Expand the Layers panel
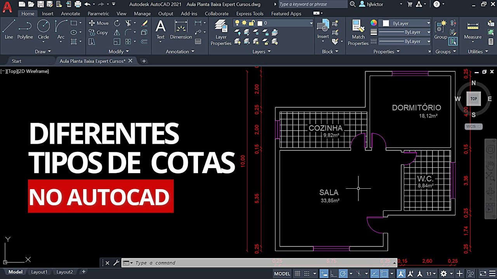The width and height of the screenshot is (497, 279). coord(262,52)
